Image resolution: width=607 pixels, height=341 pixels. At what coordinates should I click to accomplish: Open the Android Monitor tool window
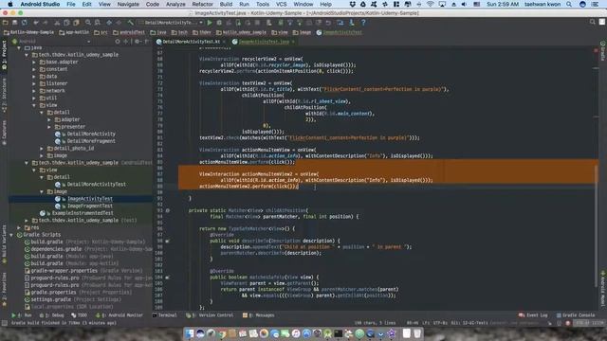[119, 315]
